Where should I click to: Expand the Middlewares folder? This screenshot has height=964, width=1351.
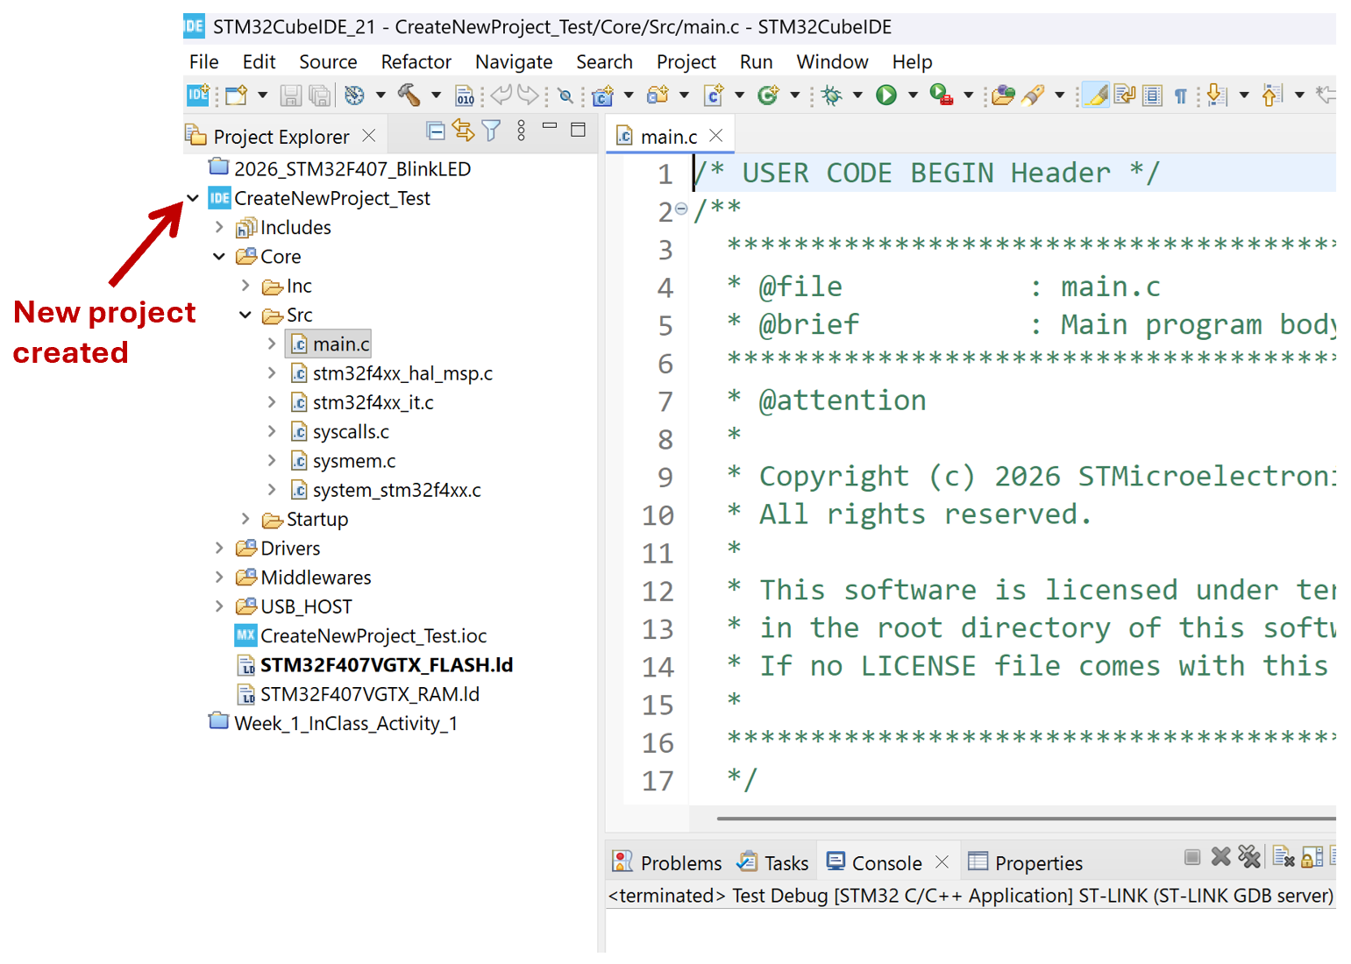pyautogui.click(x=219, y=577)
